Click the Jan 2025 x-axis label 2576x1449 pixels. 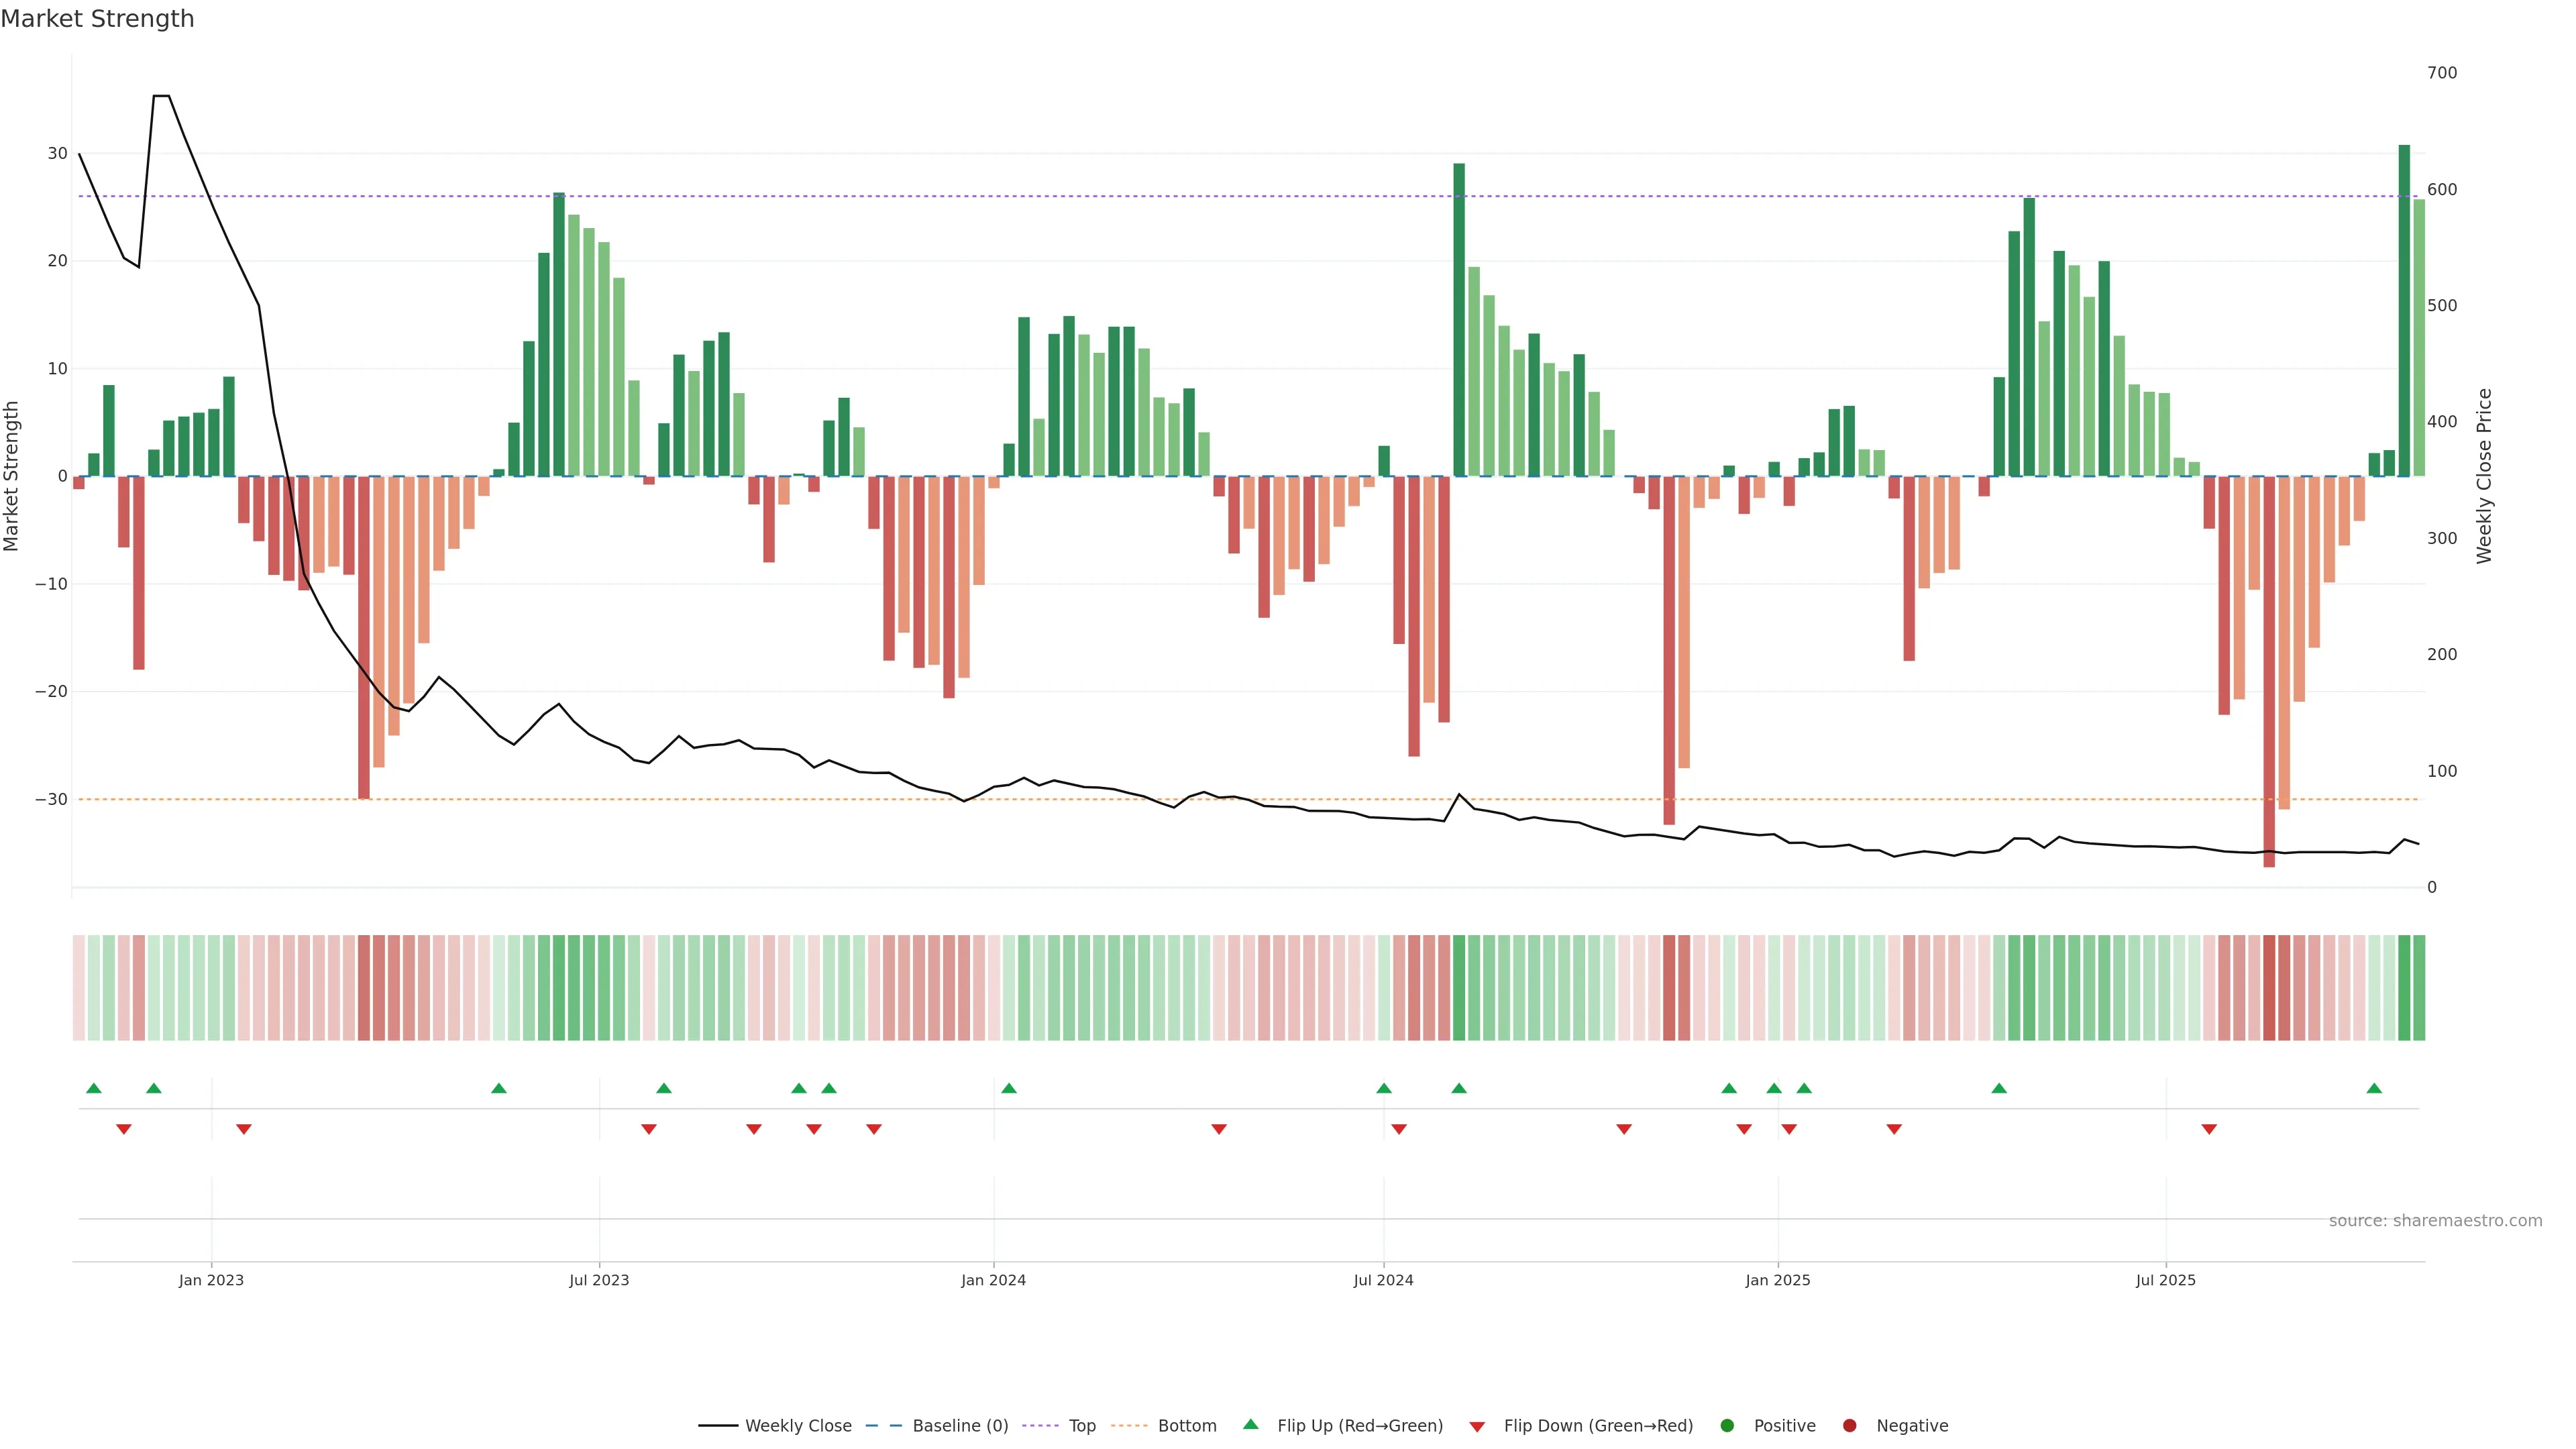[x=1777, y=1280]
